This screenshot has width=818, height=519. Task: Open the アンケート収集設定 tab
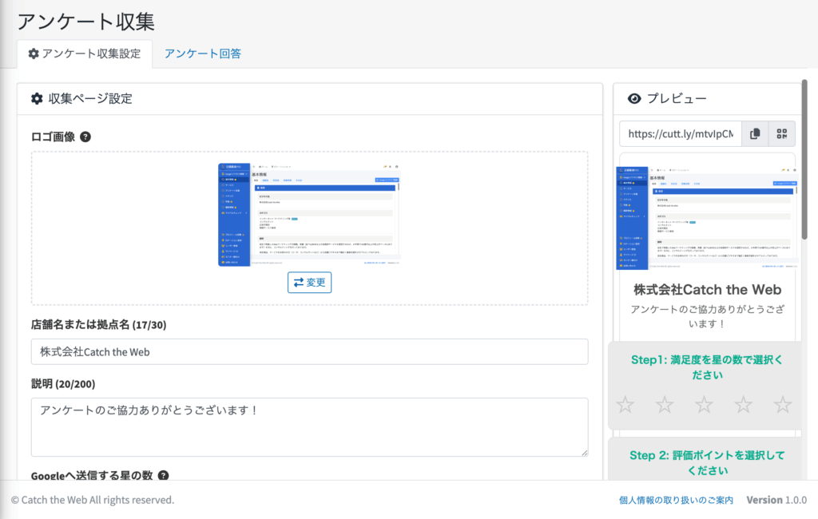[x=84, y=53]
